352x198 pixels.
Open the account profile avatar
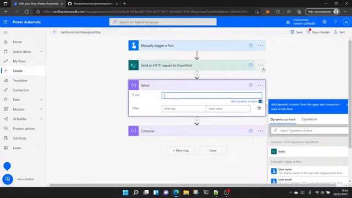346,22
